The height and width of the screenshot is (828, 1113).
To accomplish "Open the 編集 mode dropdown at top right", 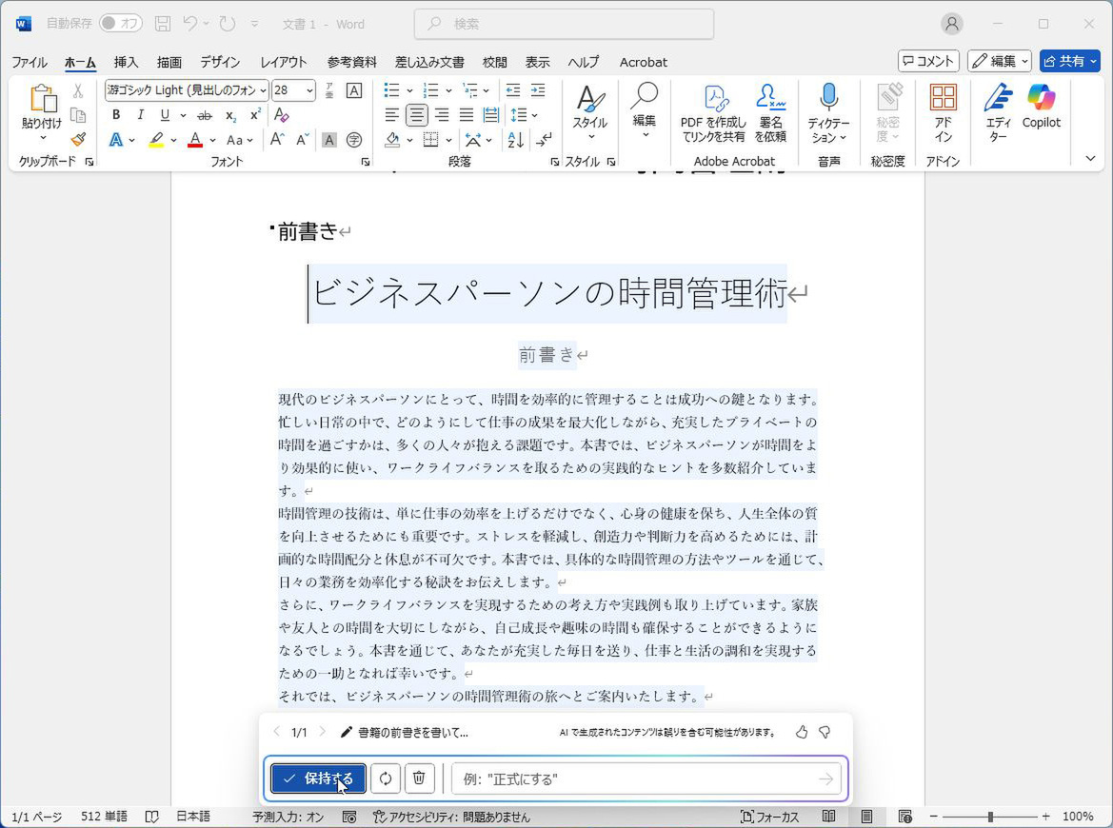I will (x=1000, y=61).
